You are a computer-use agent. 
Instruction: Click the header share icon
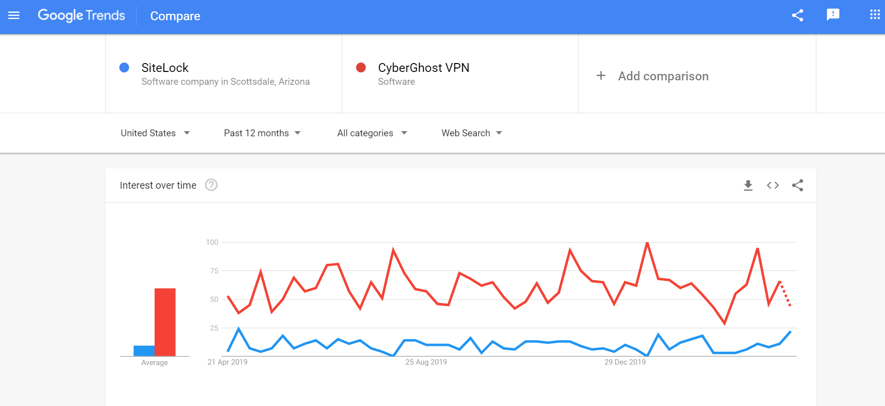click(x=798, y=15)
